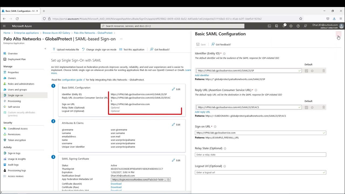This screenshot has width=345, height=194.
Task: Click Upload metadata file
Action: click(x=66, y=50)
